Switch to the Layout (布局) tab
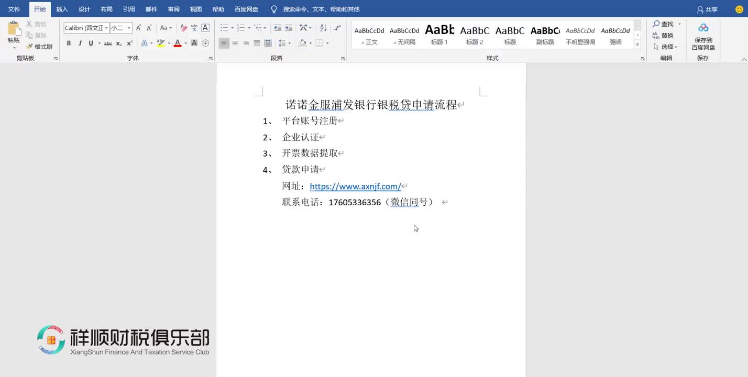 [x=106, y=9]
